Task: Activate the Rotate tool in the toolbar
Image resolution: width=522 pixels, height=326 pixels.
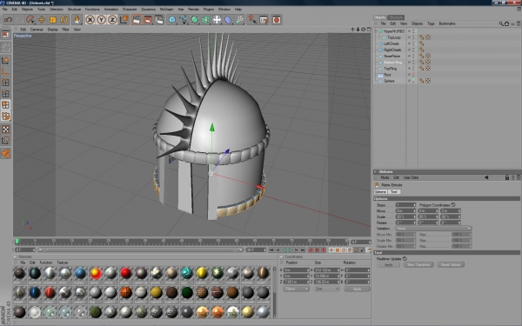Action: point(64,20)
